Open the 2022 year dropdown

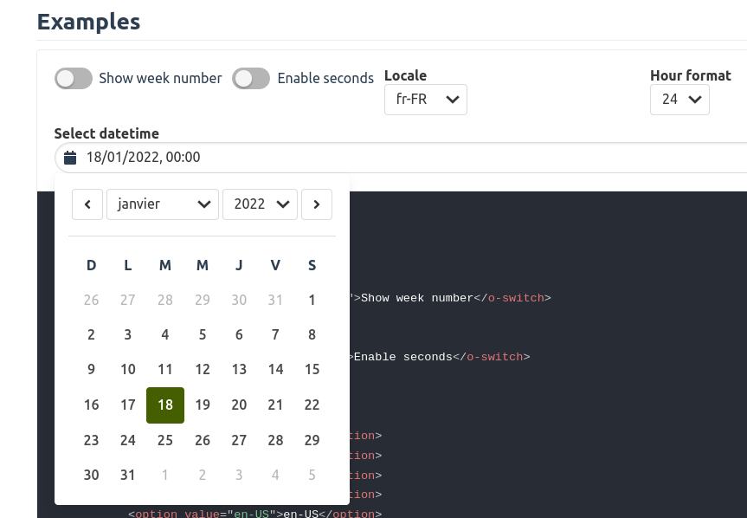260,204
